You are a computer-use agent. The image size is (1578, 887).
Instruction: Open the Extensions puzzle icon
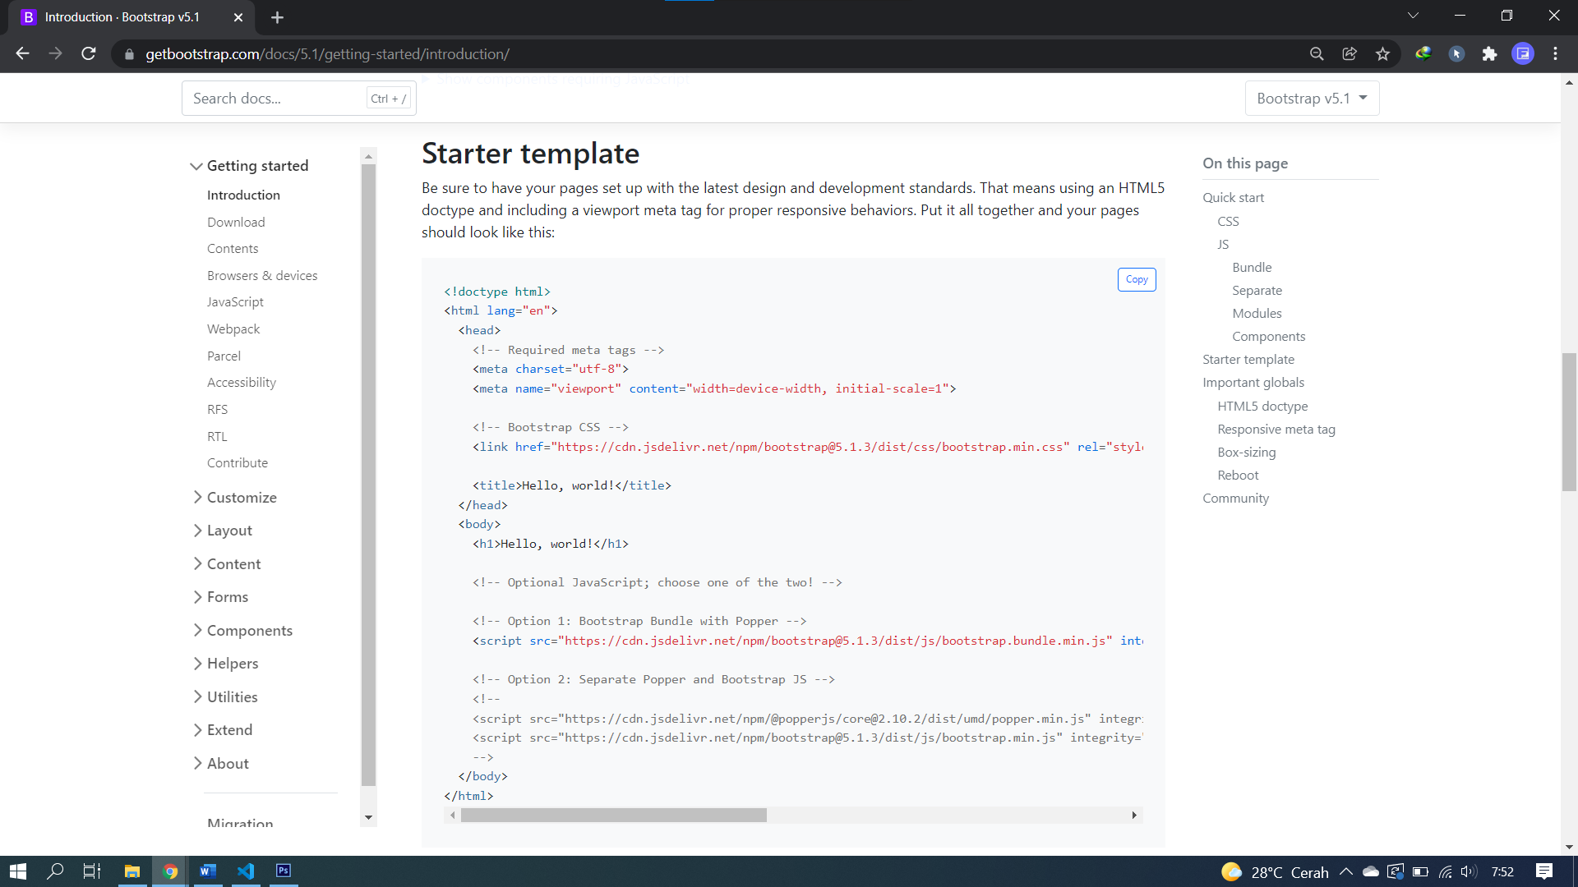tap(1489, 53)
